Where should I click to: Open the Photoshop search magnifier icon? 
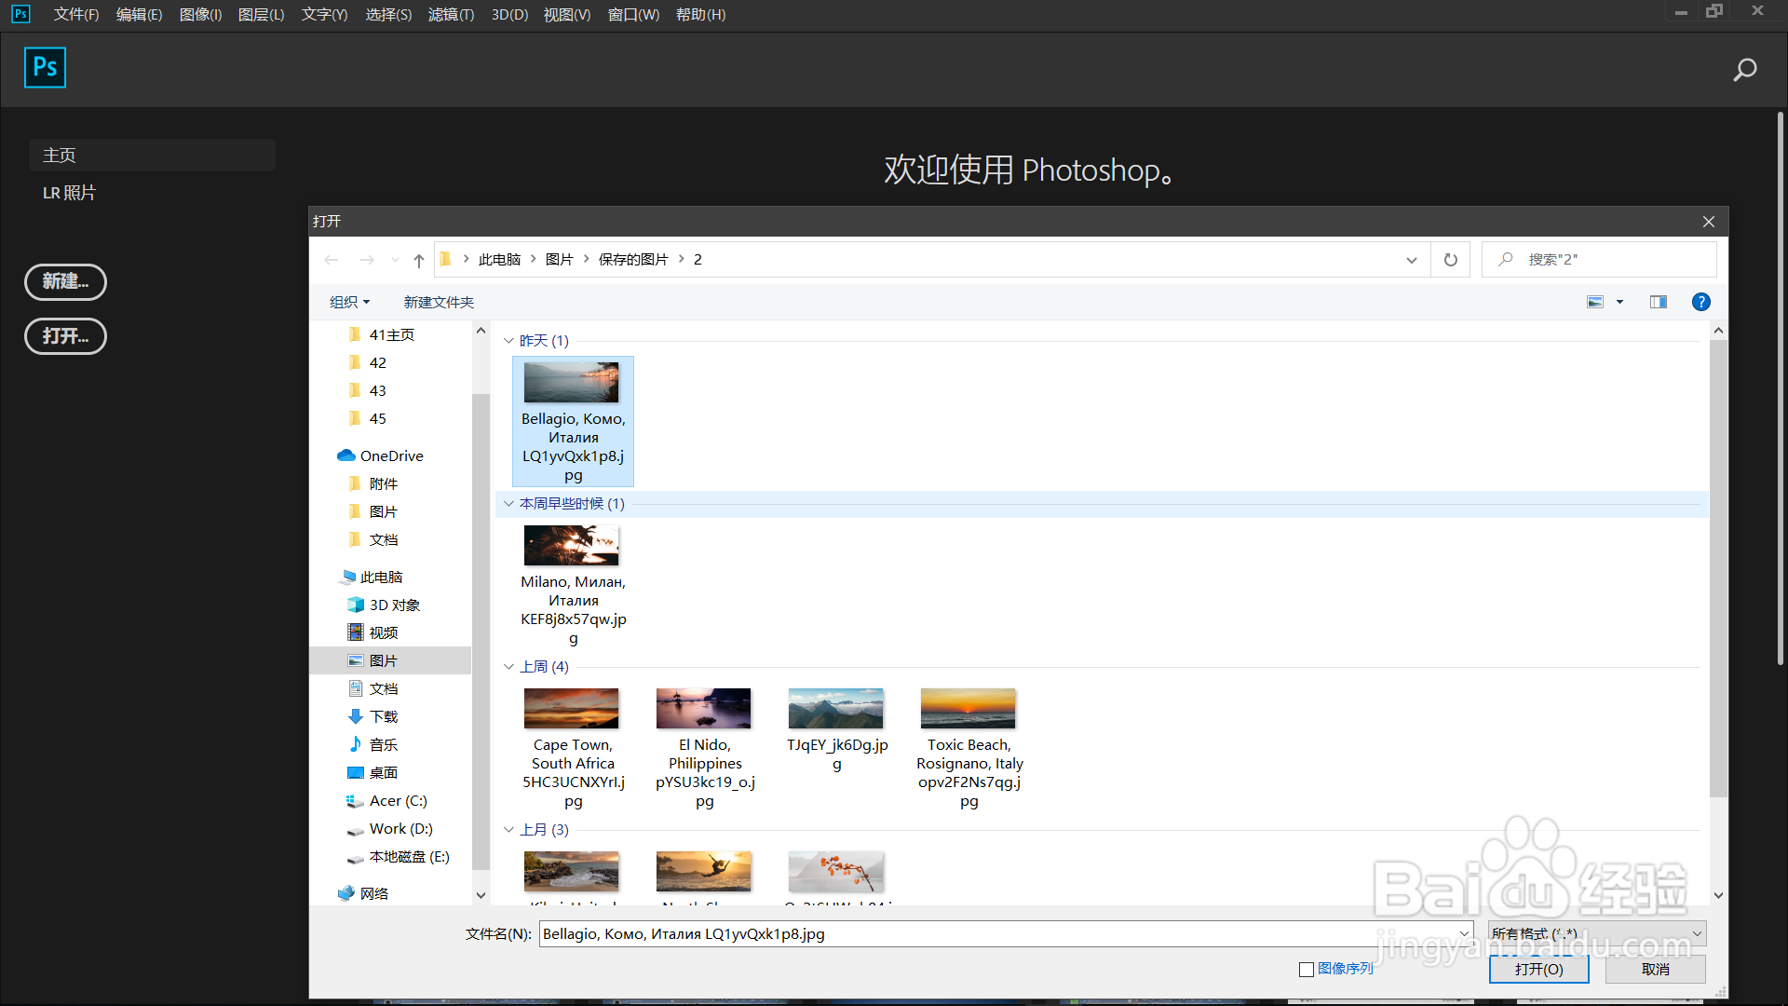coord(1744,70)
